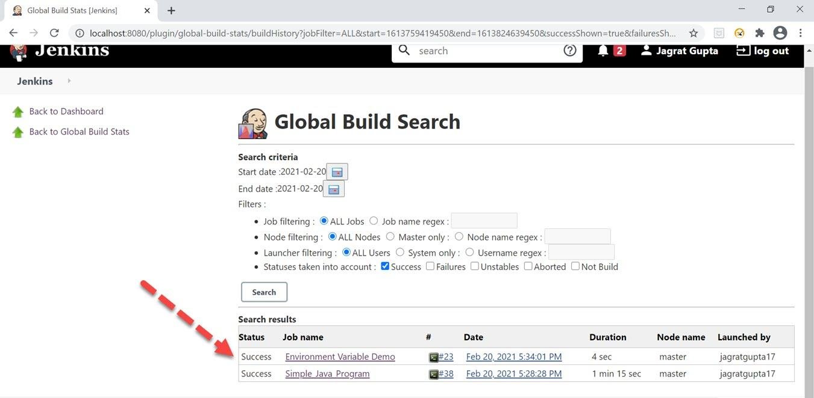The image size is (814, 398).
Task: Select Master only radio button
Action: [390, 236]
